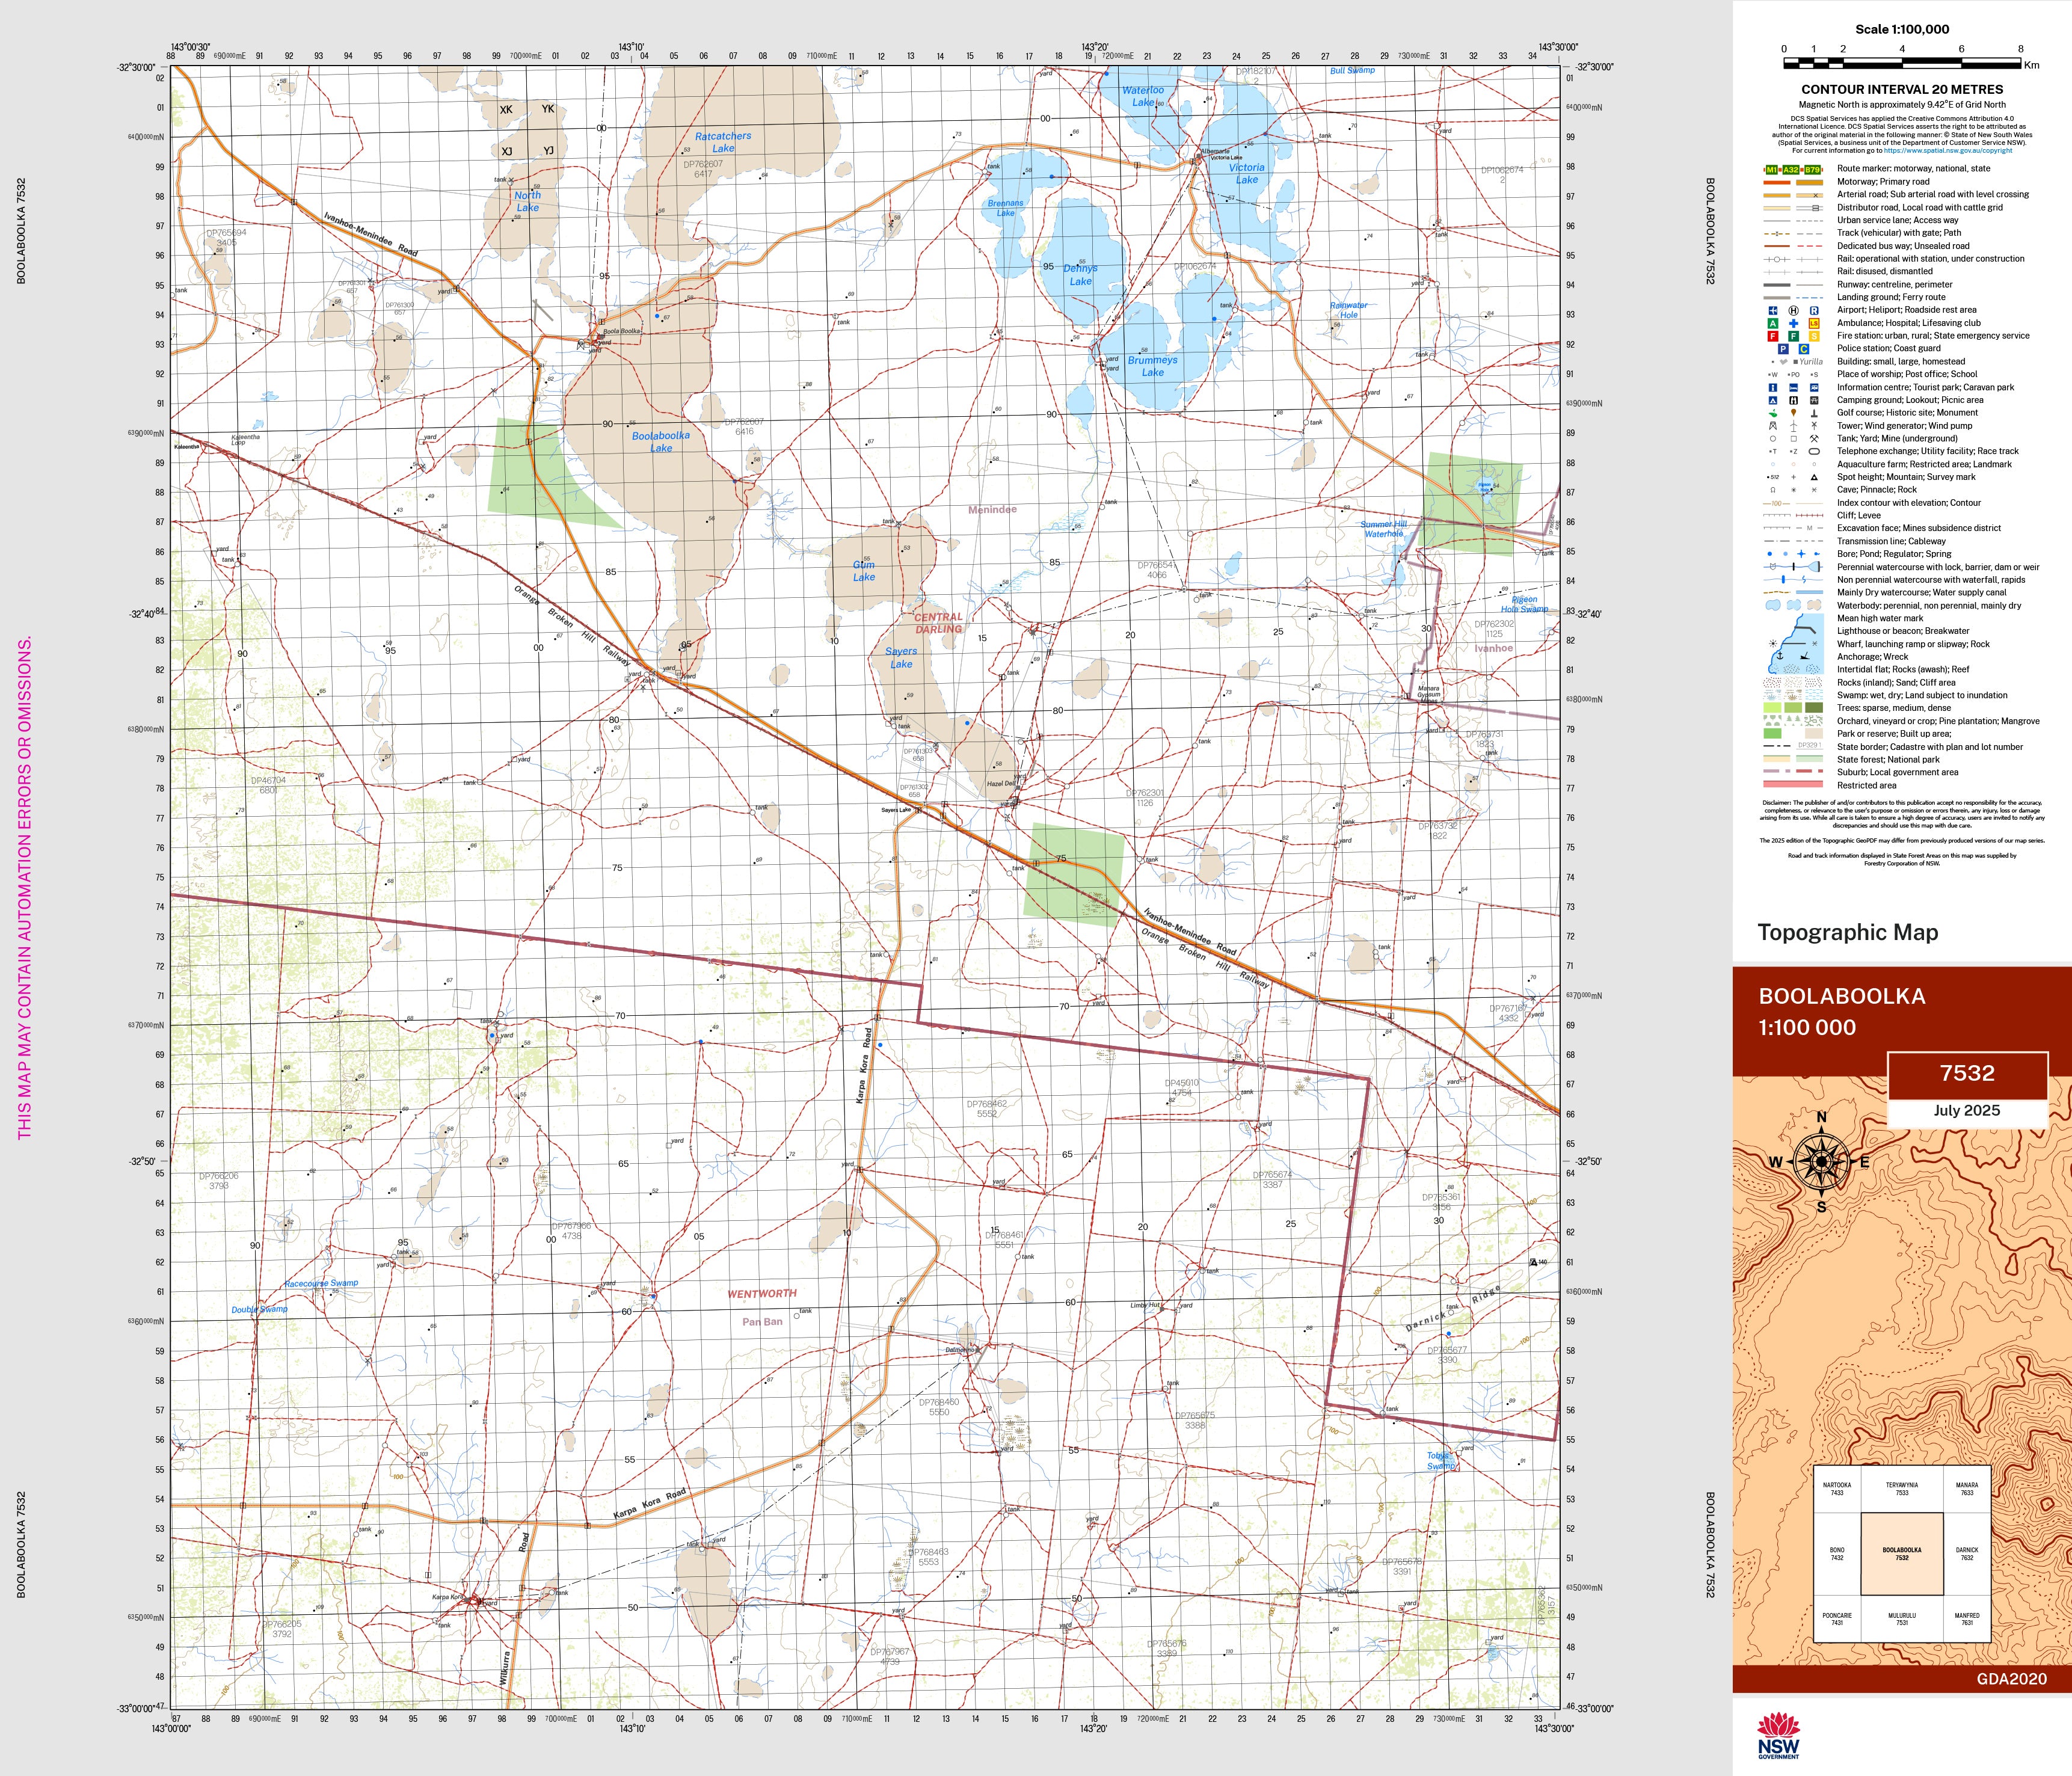Click the Camping ground legend icon
Screen dimensions: 2072x1776
[1773, 400]
